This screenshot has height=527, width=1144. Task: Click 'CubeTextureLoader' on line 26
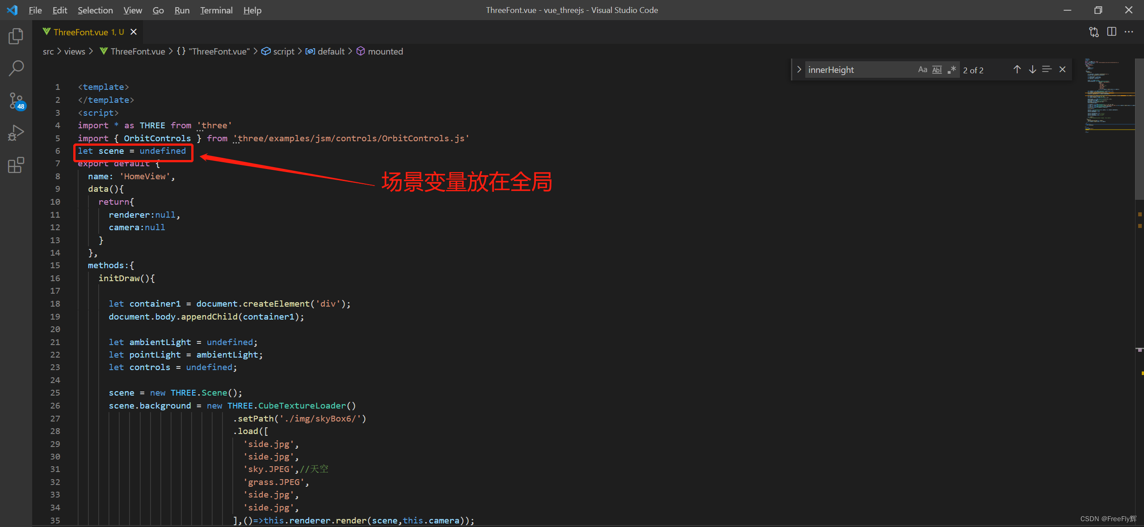tap(302, 405)
